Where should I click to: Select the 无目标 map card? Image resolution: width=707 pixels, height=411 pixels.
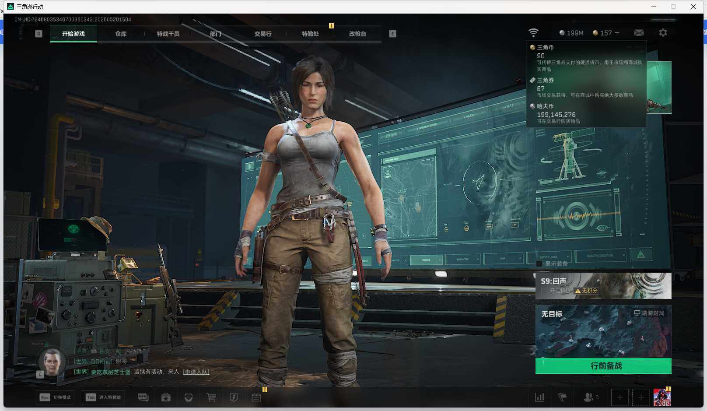click(x=603, y=331)
